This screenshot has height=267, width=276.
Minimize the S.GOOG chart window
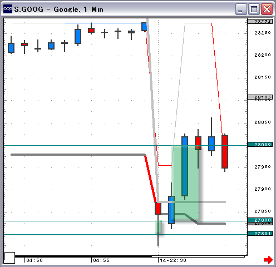240,9
